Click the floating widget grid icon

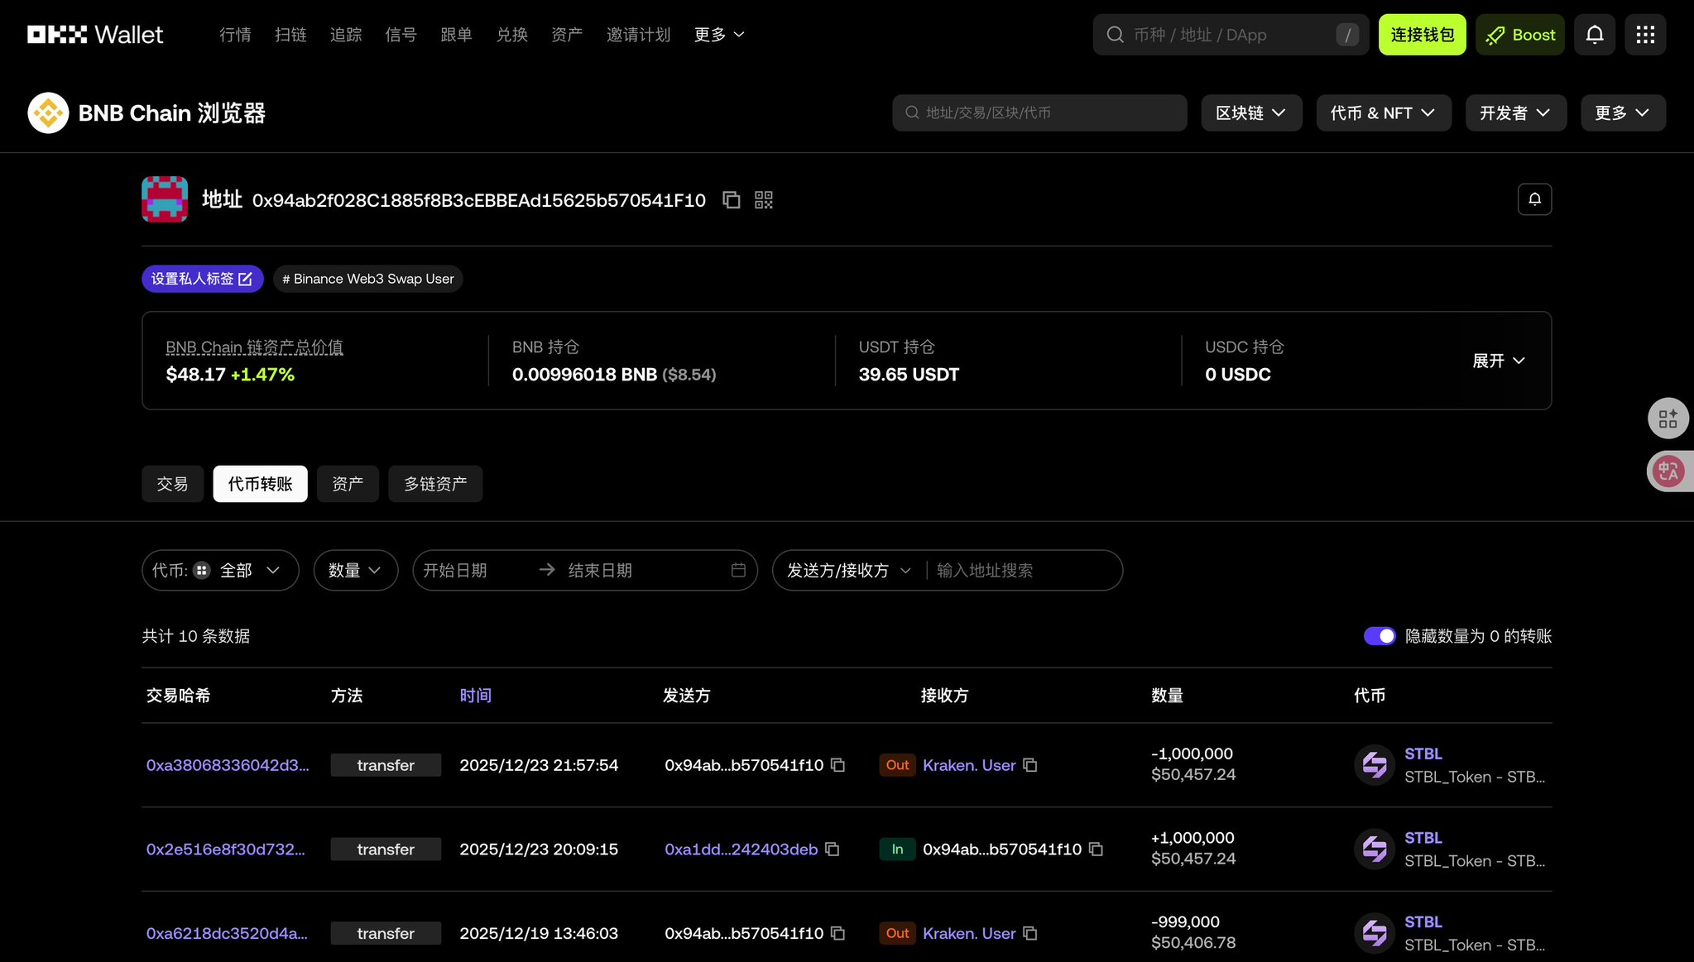pos(1668,419)
